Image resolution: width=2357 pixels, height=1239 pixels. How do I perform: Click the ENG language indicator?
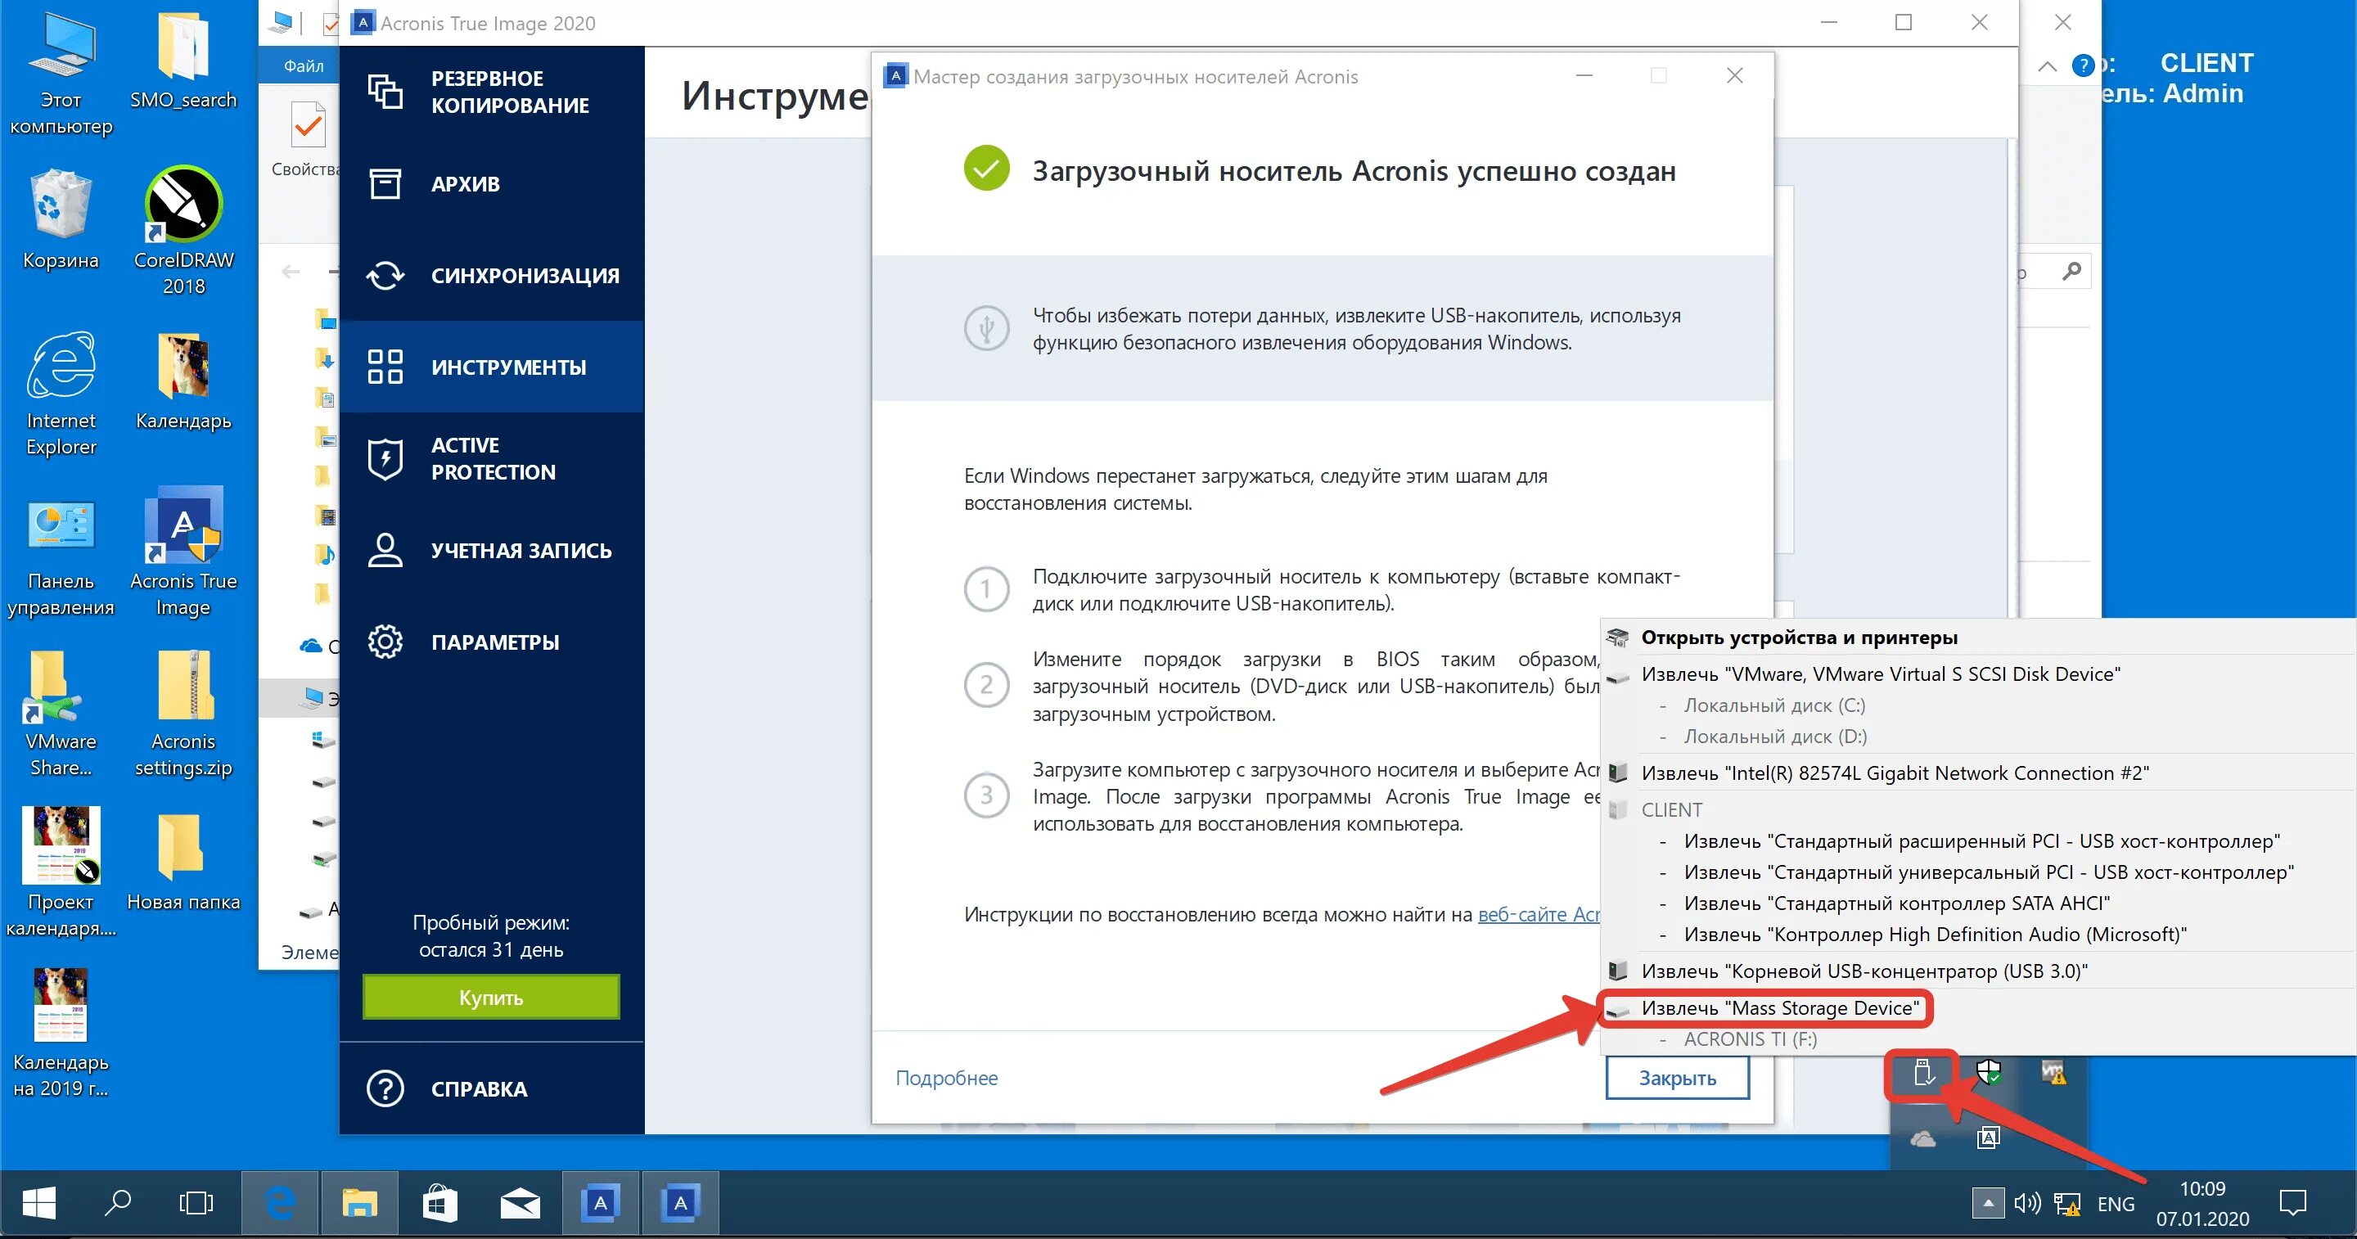[2116, 1203]
